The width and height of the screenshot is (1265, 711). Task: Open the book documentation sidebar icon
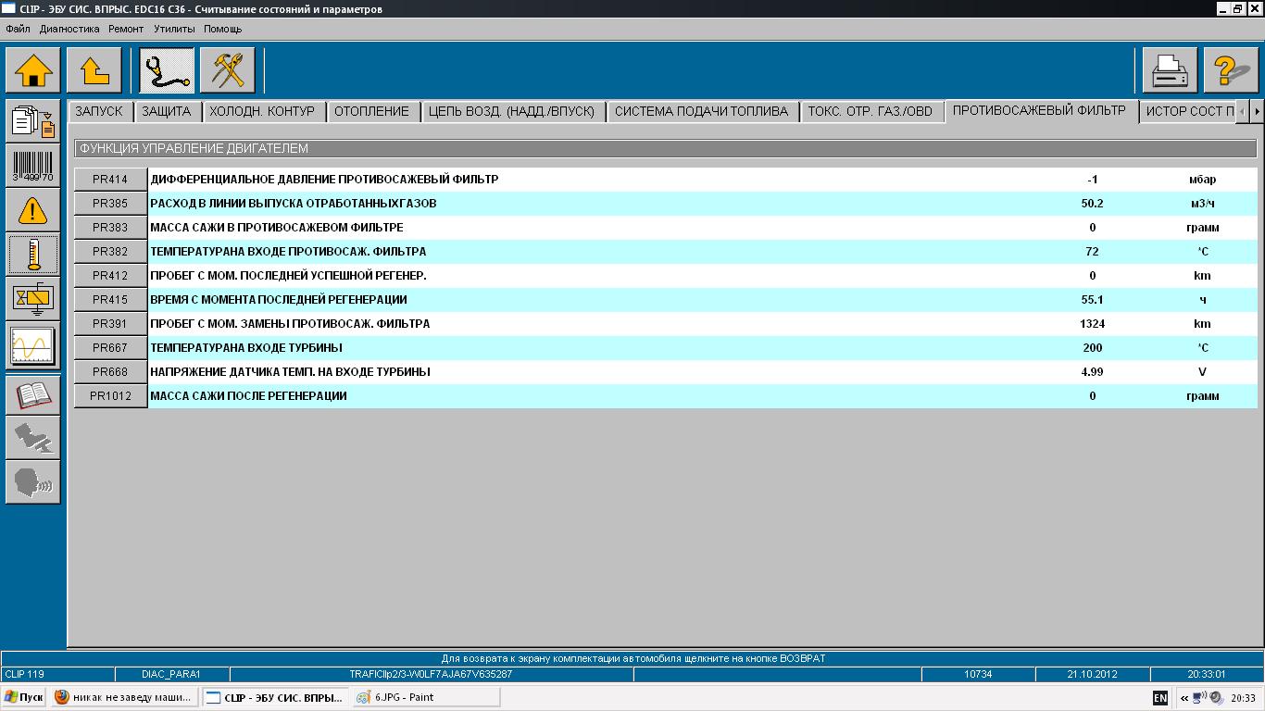(x=33, y=393)
